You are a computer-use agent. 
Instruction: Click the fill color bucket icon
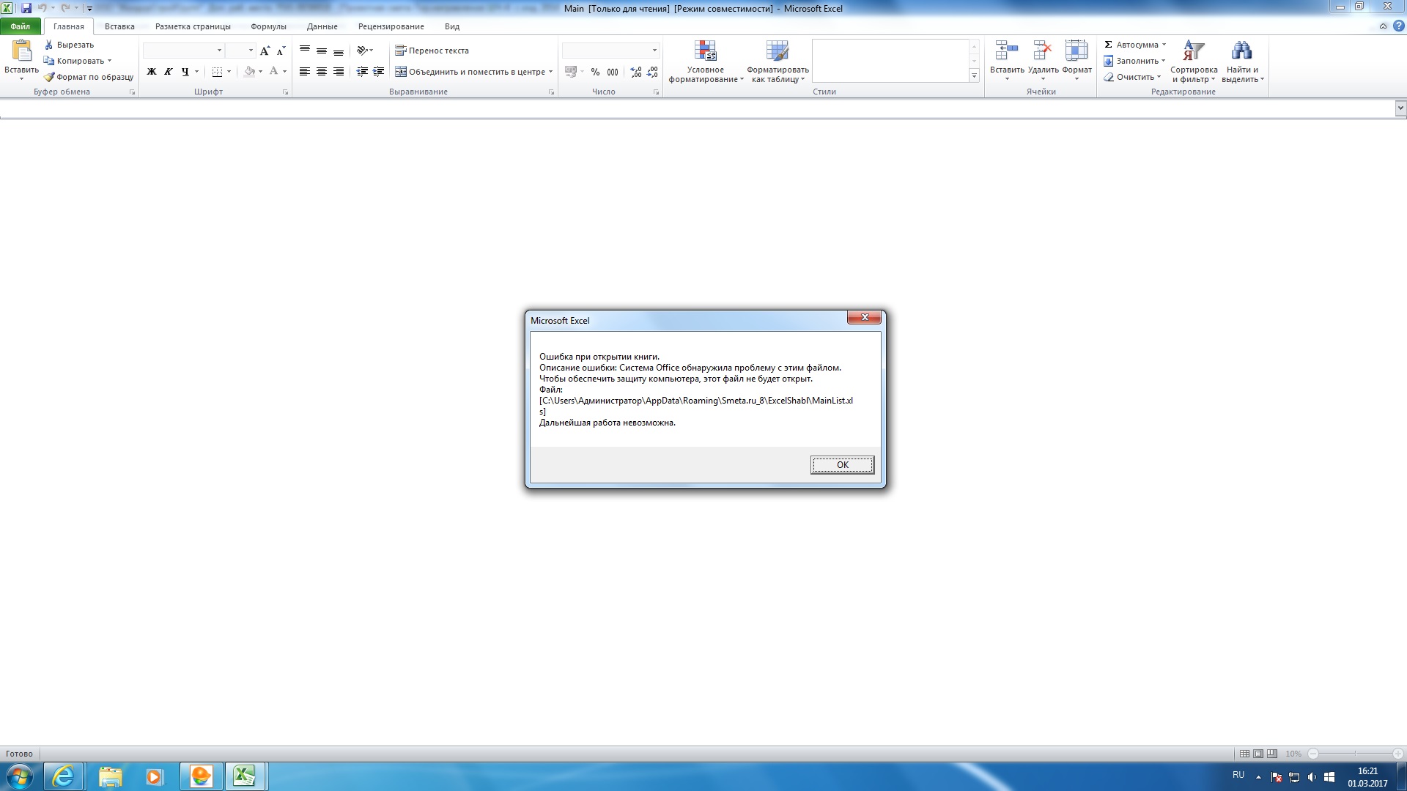[x=250, y=71]
